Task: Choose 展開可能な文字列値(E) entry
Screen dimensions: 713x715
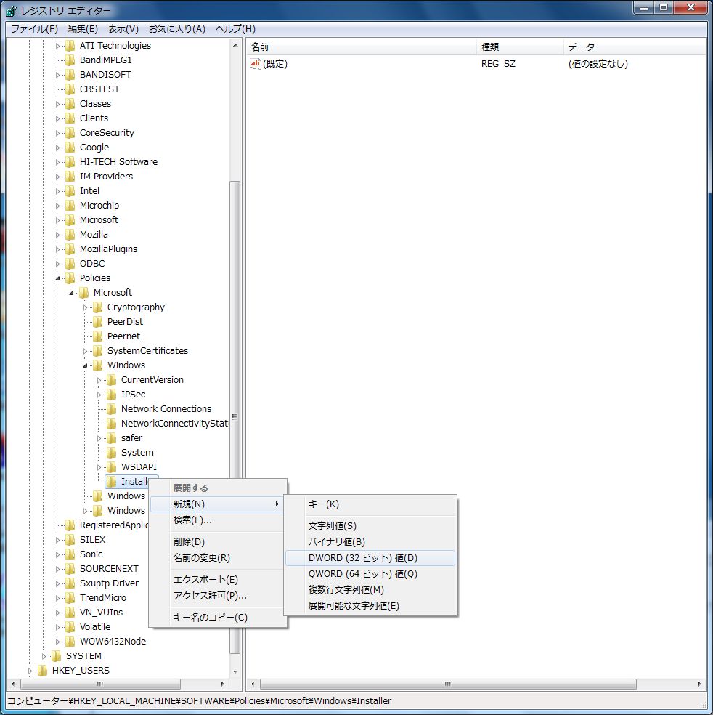Action: [370, 606]
